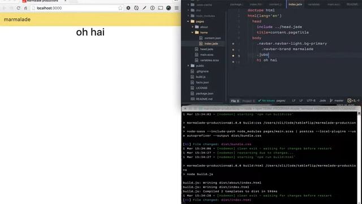Change the Jade grammar selector
Image resolution: width=362 pixels, height=204 pixels.
pyautogui.click(x=322, y=101)
